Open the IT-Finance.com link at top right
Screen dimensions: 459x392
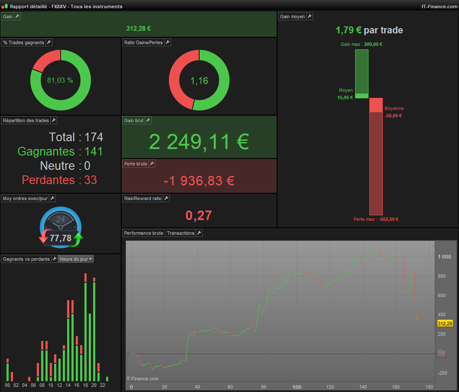(439, 6)
